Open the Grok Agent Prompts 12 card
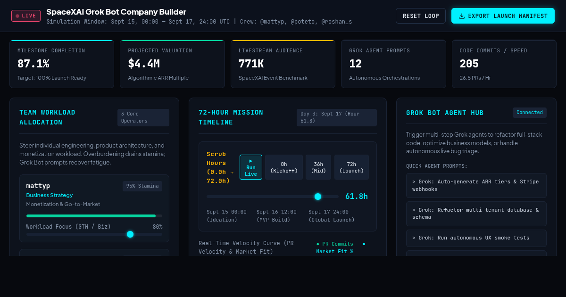This screenshot has width=566, height=297. pyautogui.click(x=393, y=64)
